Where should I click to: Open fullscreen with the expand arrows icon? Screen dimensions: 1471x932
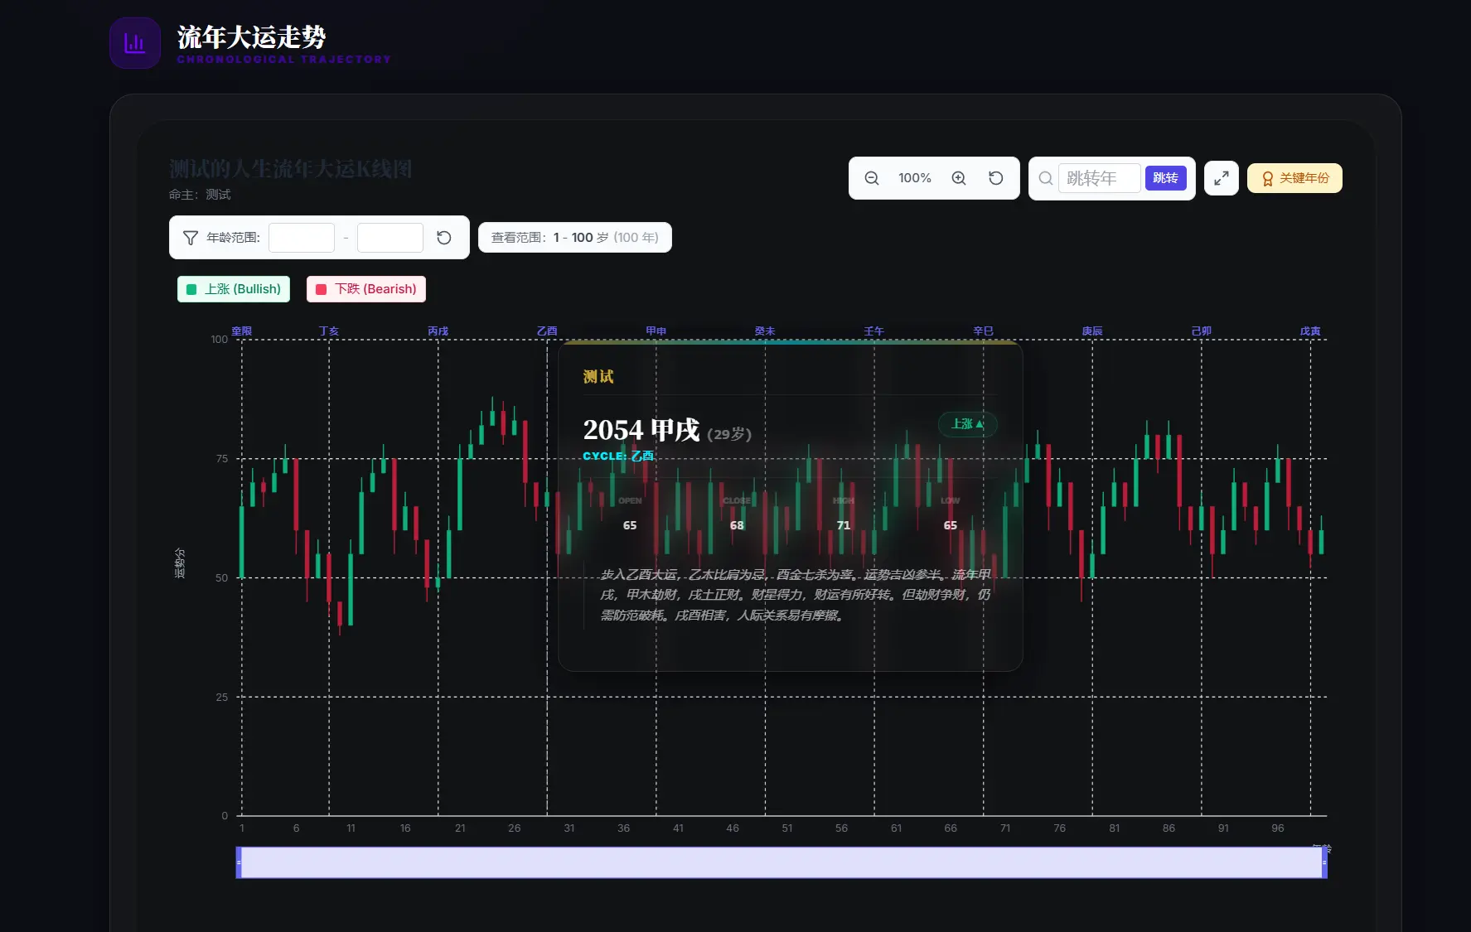(x=1221, y=178)
